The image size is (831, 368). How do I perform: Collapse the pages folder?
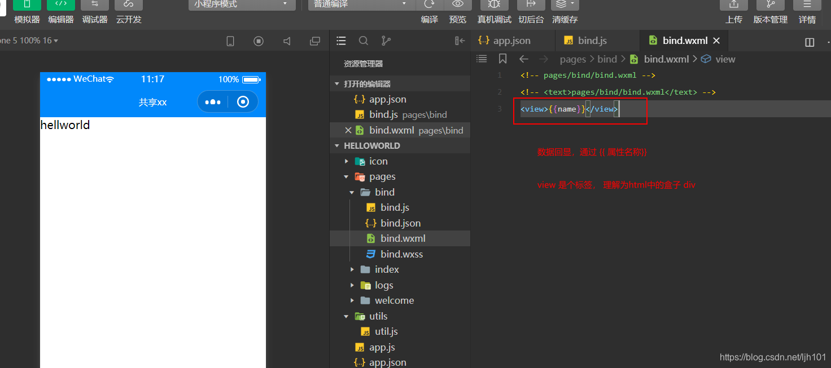400,176
